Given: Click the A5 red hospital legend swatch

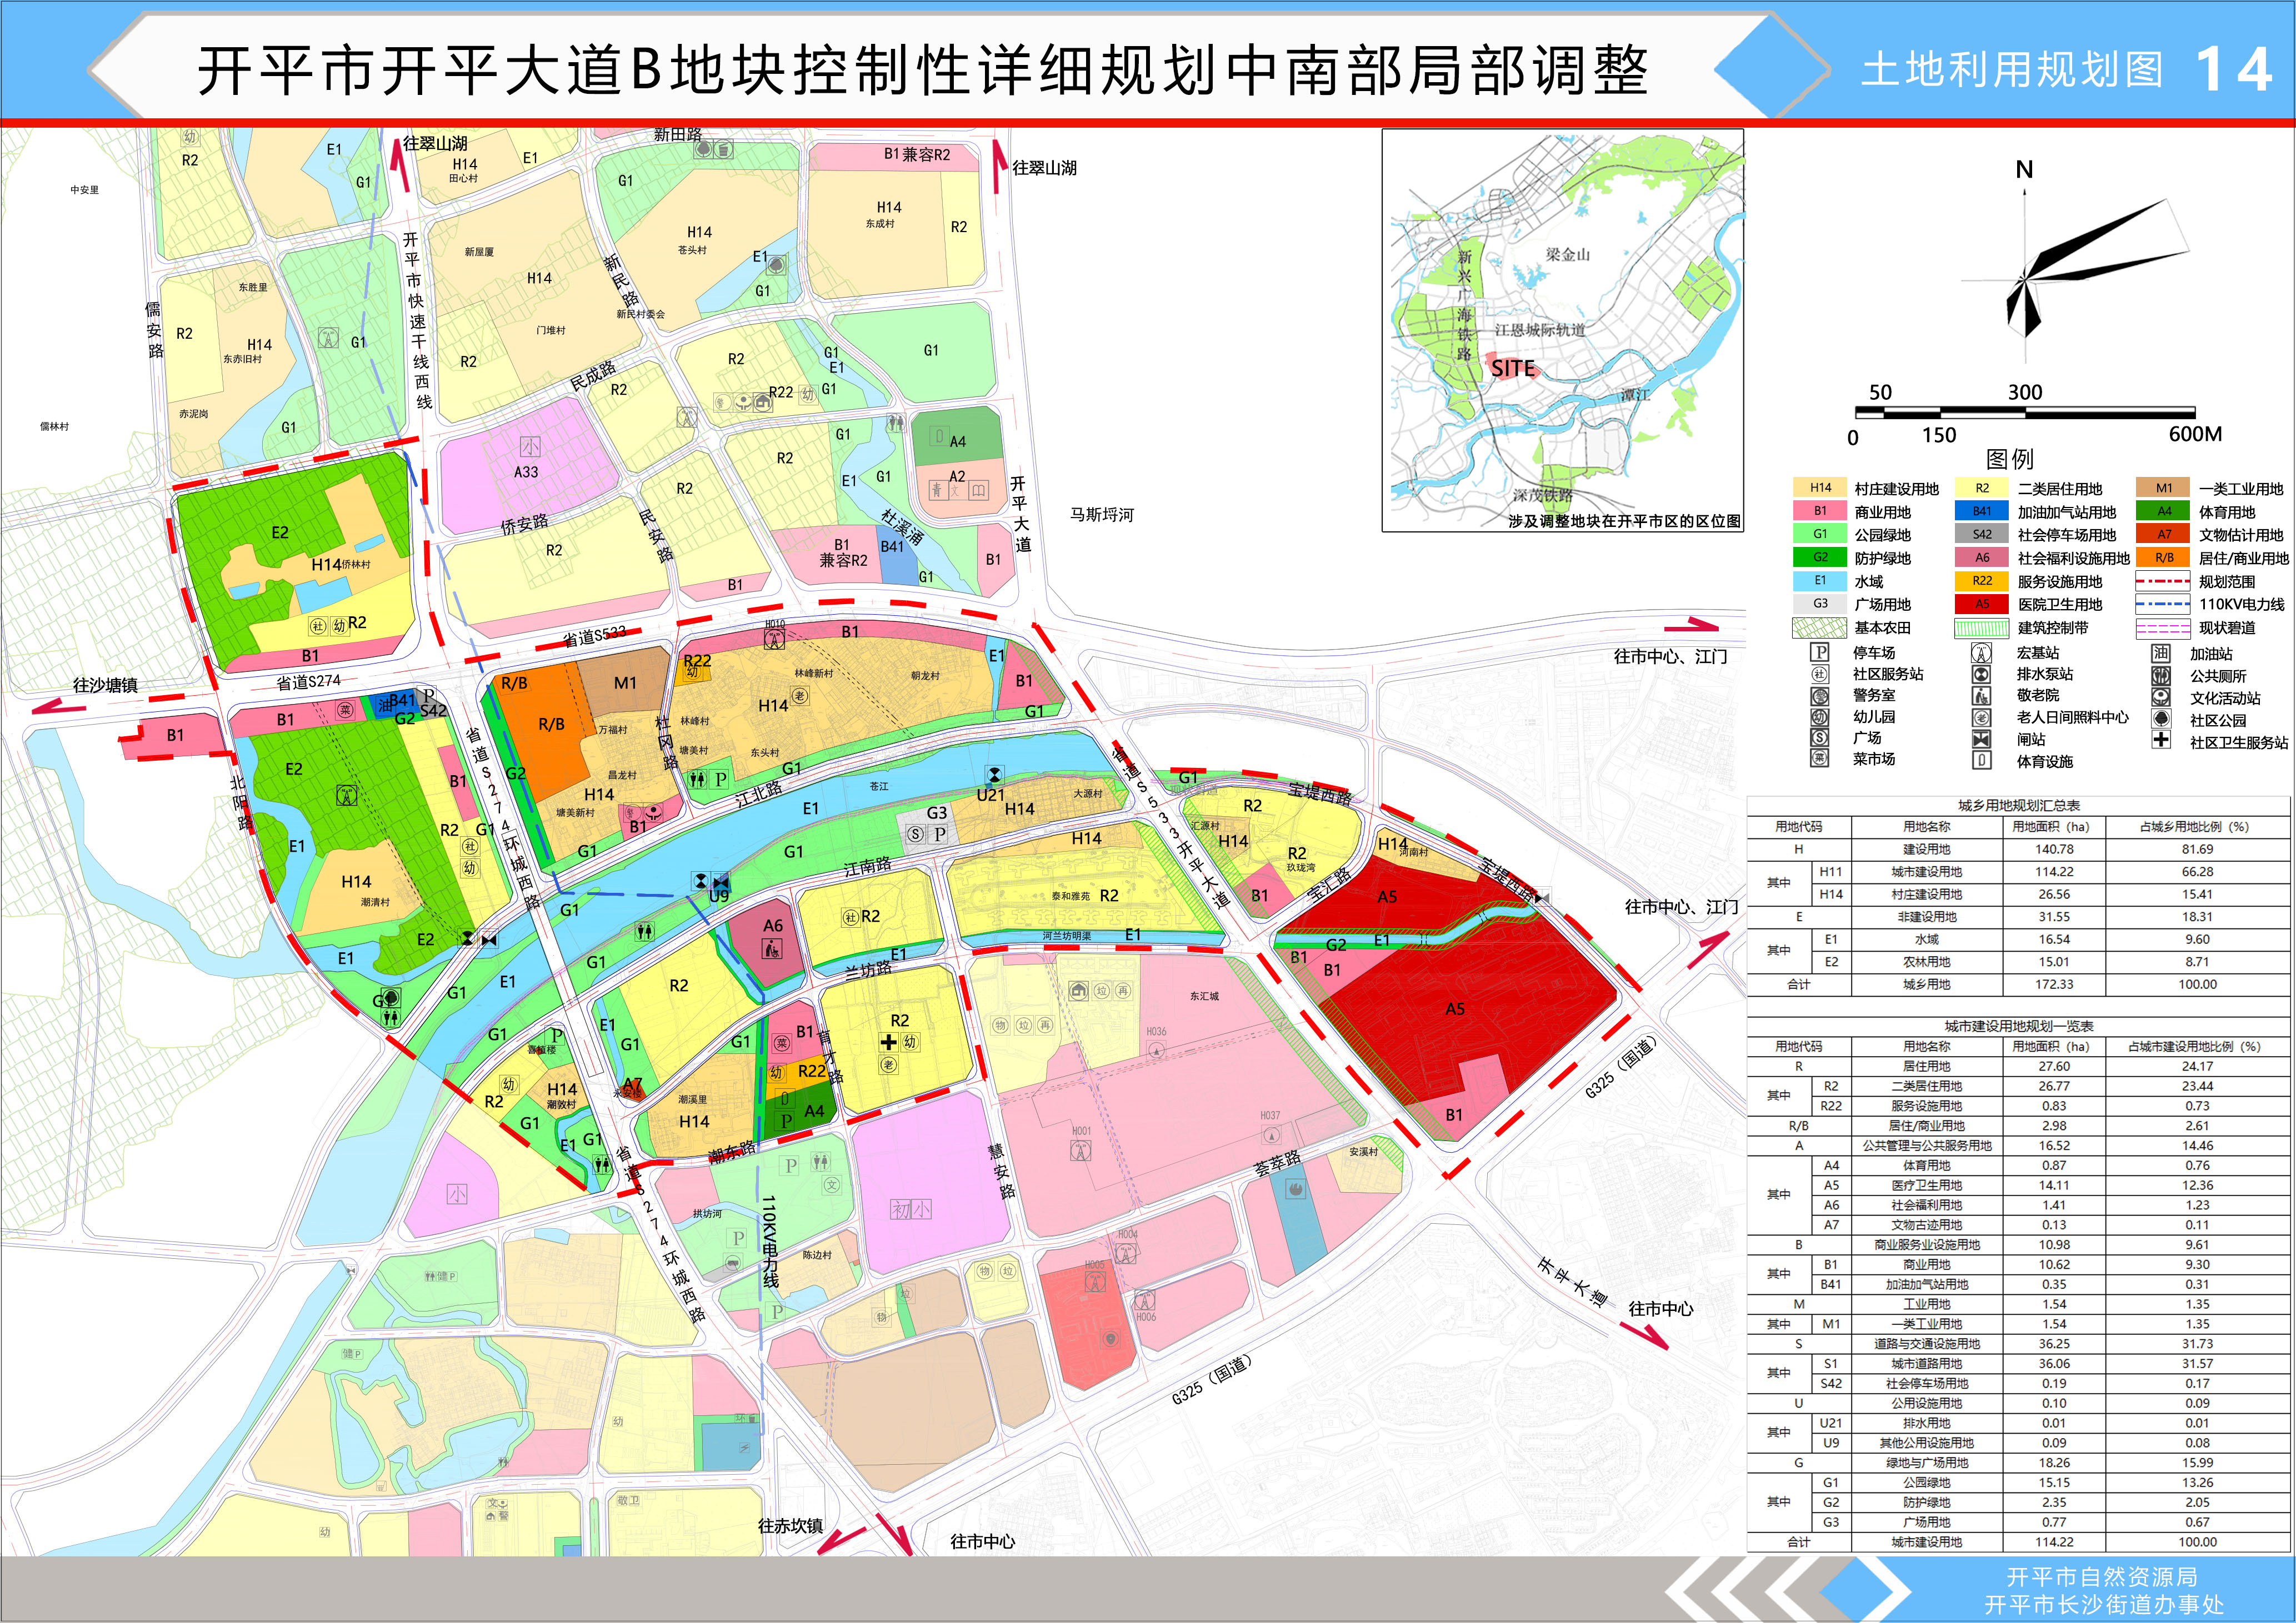Looking at the screenshot, I should click(1981, 604).
